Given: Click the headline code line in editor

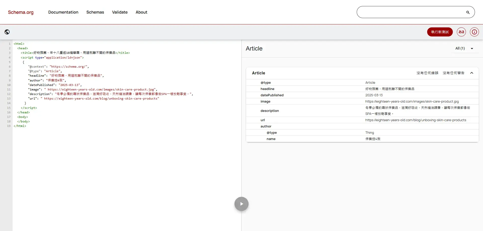Looking at the screenshot, I should pyautogui.click(x=66, y=76).
